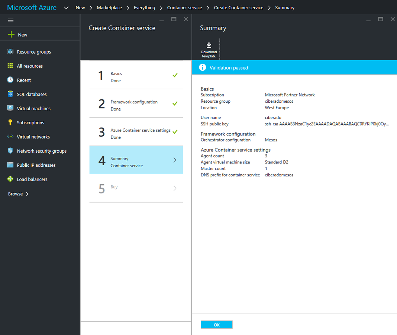397x335 pixels.
Task: Click the Mesos orchestrator value
Action: tap(271, 140)
